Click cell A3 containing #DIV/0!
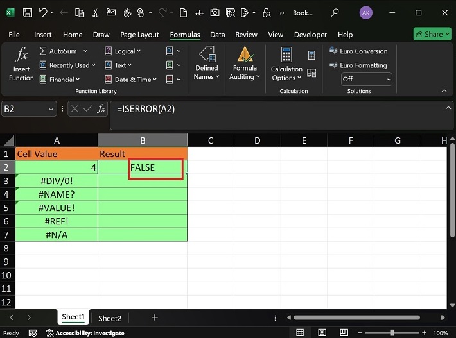This screenshot has width=456, height=338. (x=57, y=181)
